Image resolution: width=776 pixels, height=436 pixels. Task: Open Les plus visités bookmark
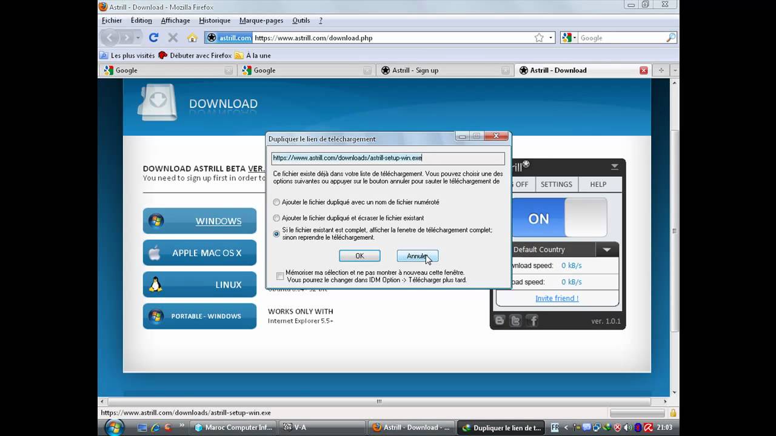click(127, 55)
